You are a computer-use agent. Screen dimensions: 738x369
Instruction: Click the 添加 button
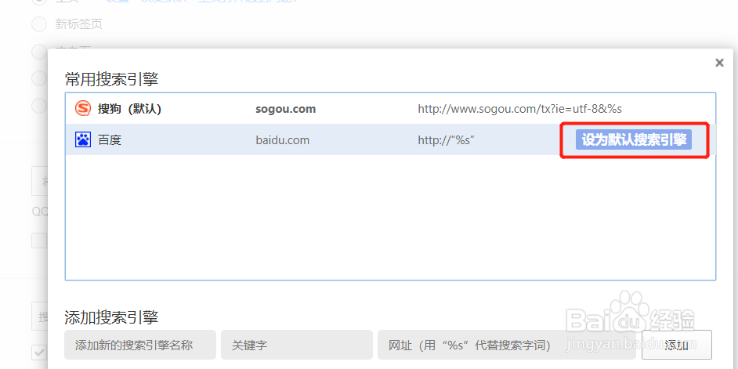tap(676, 345)
